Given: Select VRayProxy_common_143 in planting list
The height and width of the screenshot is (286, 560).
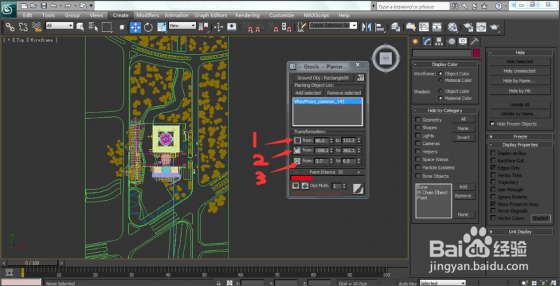Looking at the screenshot, I should click(x=328, y=101).
